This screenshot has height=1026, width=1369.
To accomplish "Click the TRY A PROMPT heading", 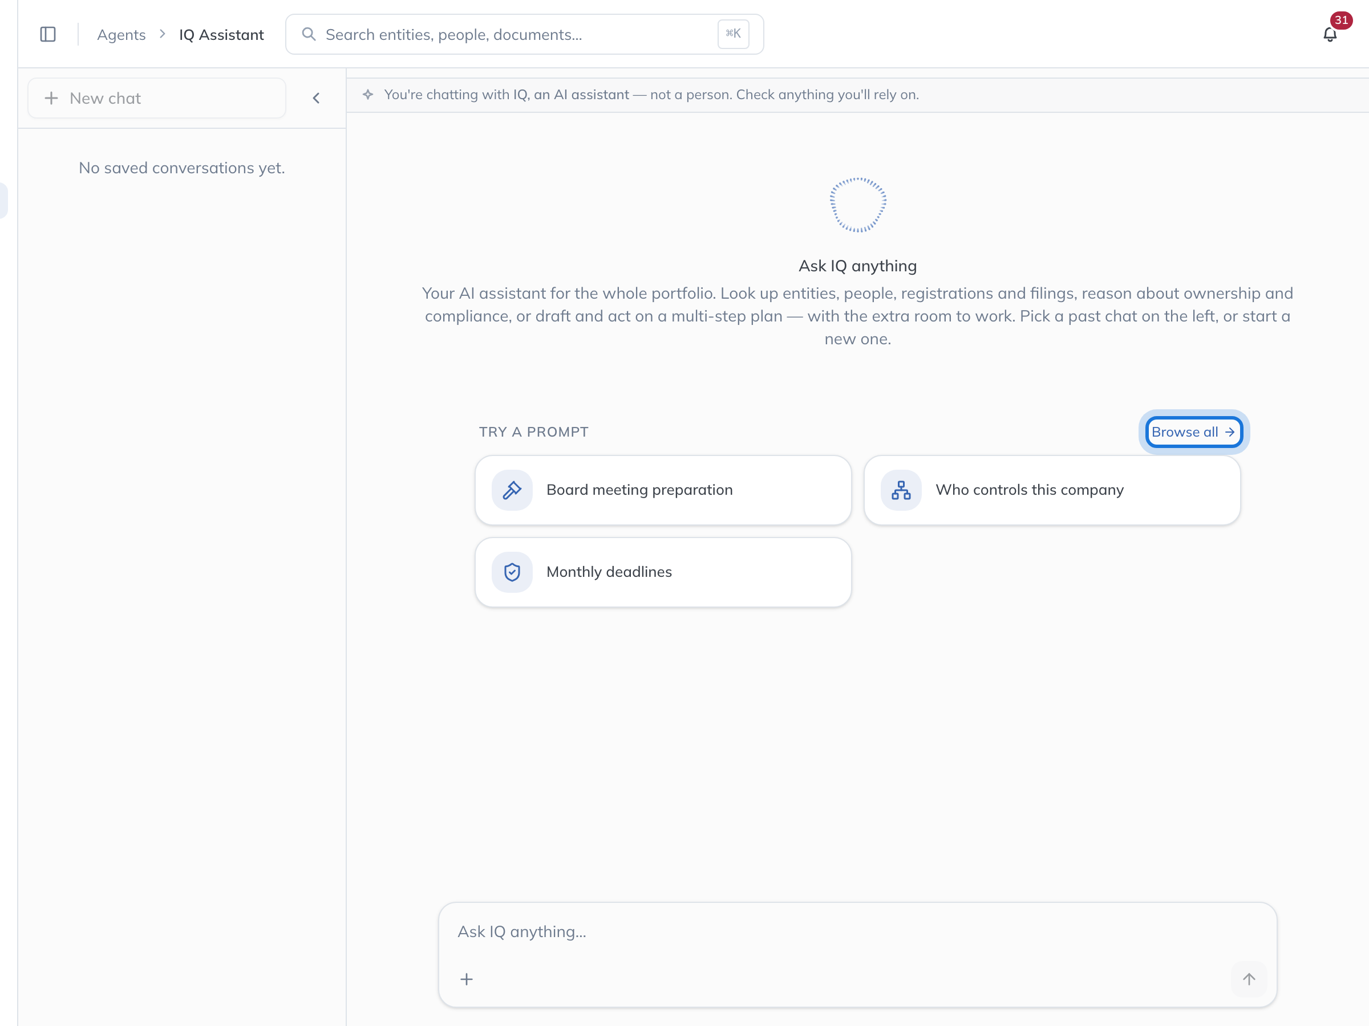I will pos(533,431).
